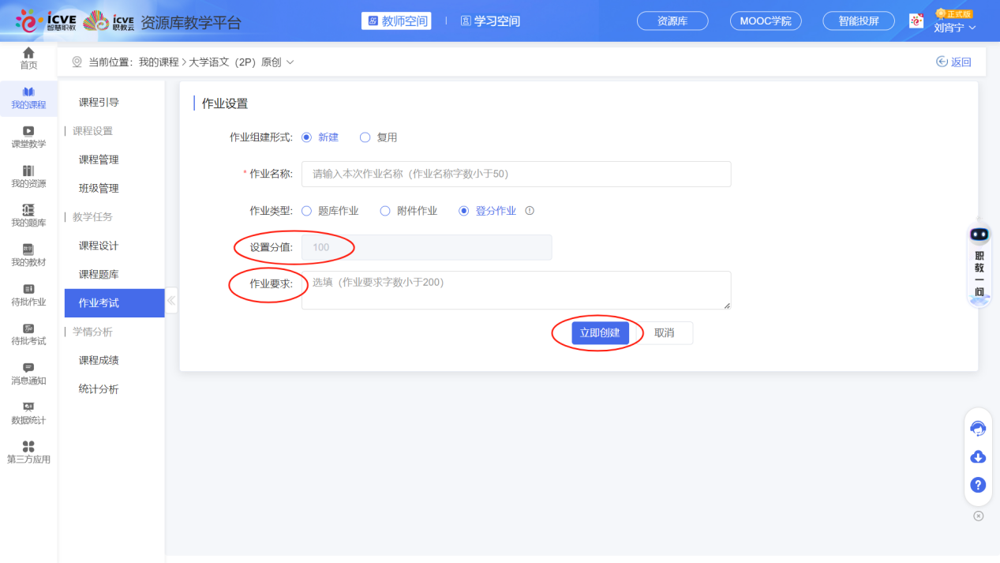Click the 数据统计 icon
The width and height of the screenshot is (1000, 563).
28,411
